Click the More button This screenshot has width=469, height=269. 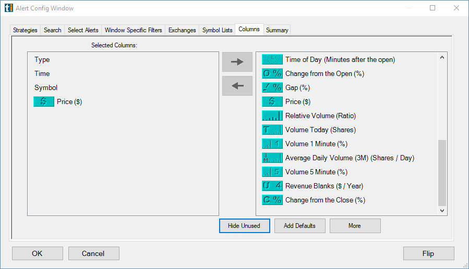point(355,226)
